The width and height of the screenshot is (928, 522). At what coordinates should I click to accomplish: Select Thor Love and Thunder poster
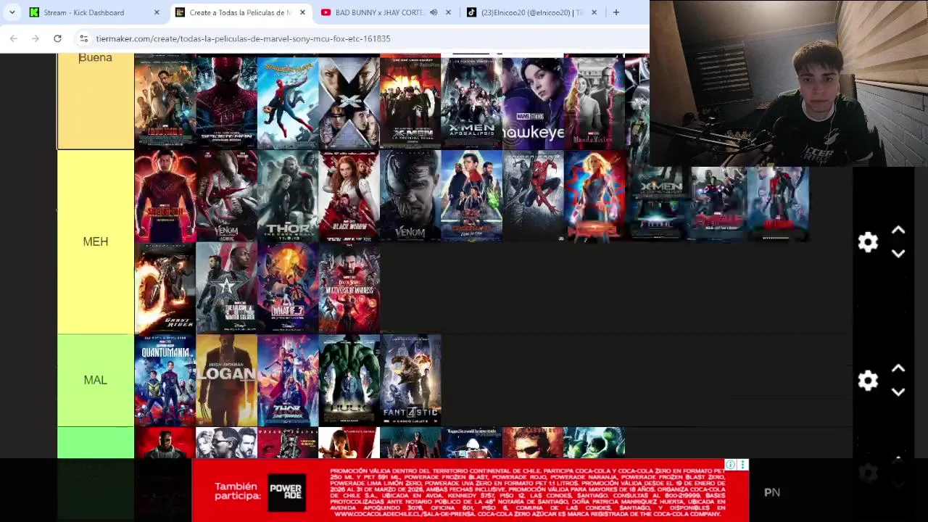[x=288, y=381]
